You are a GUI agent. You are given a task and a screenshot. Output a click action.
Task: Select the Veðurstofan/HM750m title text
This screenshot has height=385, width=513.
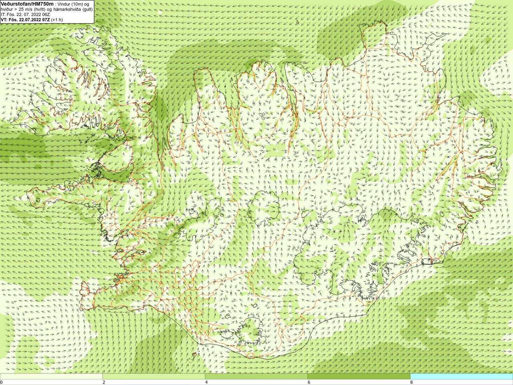(x=27, y=4)
